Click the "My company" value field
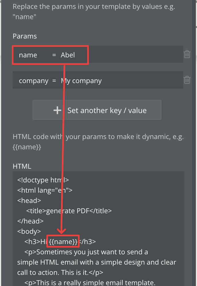197x286 pixels. click(x=81, y=81)
